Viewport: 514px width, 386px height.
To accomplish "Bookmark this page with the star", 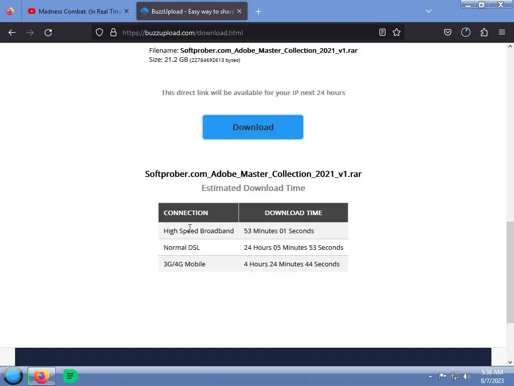I will (397, 33).
